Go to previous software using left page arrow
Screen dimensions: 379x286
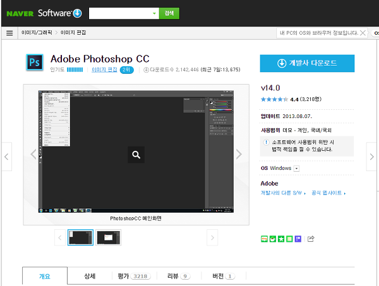click(x=6, y=157)
